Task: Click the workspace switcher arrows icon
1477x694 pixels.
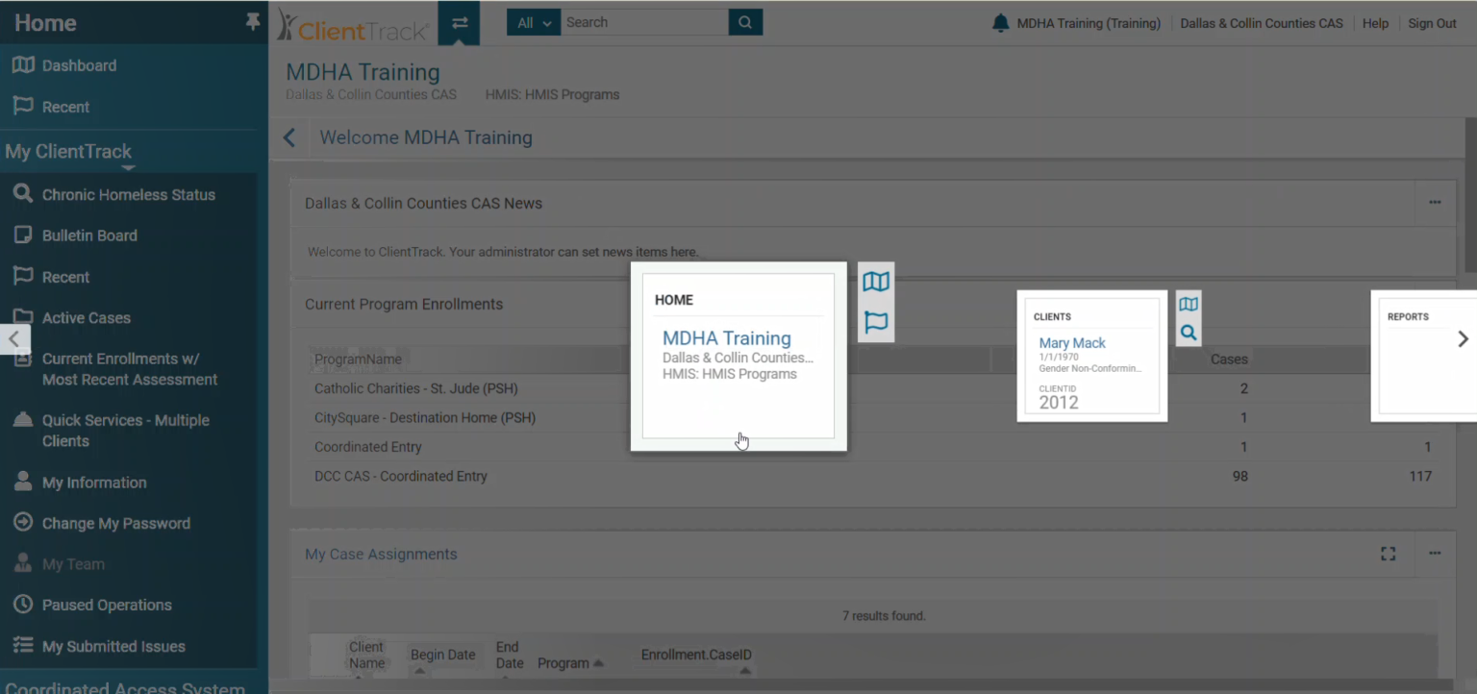Action: point(459,23)
